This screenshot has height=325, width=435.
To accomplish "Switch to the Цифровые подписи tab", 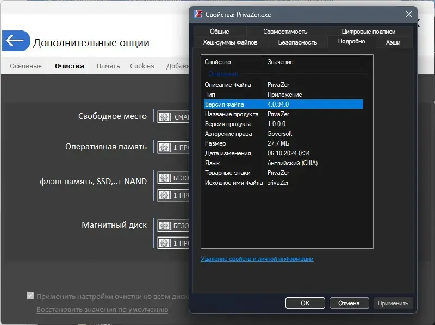I will 369,31.
